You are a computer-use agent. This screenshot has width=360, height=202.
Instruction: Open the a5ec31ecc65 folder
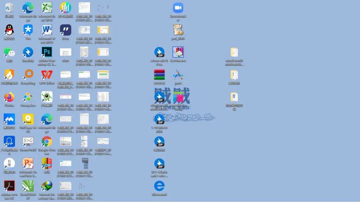click(234, 53)
